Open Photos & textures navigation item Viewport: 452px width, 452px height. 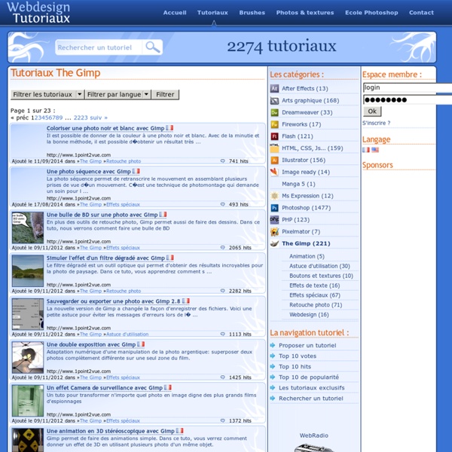(305, 13)
